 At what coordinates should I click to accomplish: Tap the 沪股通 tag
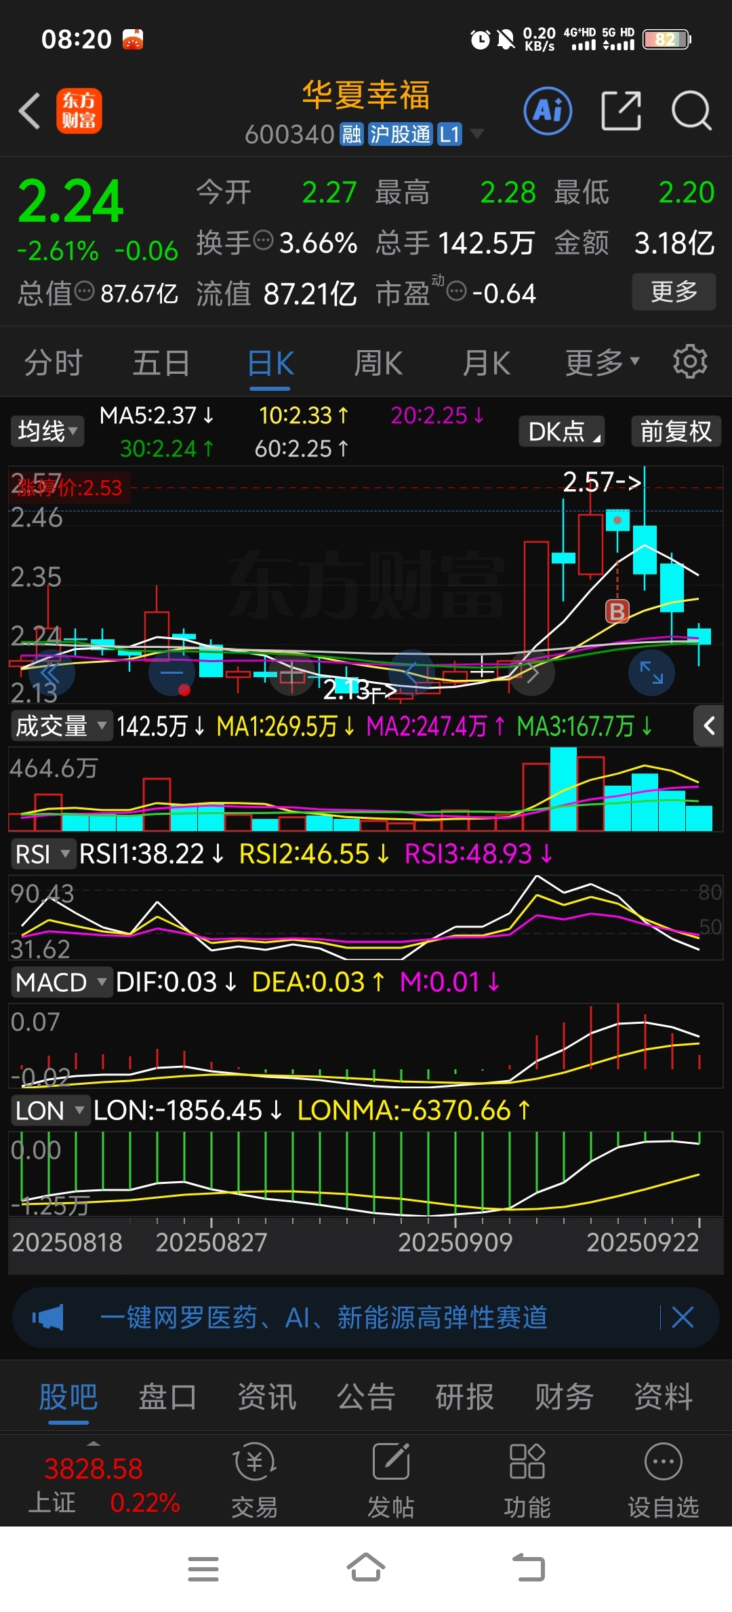pos(401,134)
